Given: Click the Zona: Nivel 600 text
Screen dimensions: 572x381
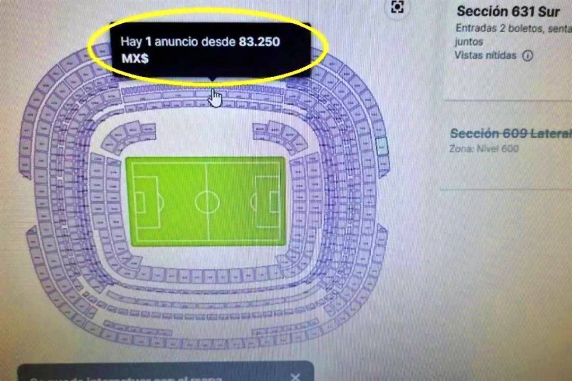Looking at the screenshot, I should click(x=484, y=149).
